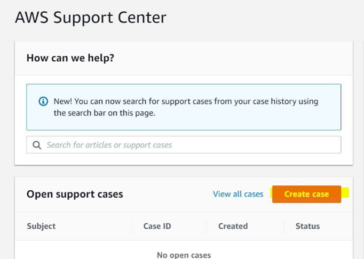Open the View all cases link
This screenshot has height=259, width=364.
click(238, 194)
